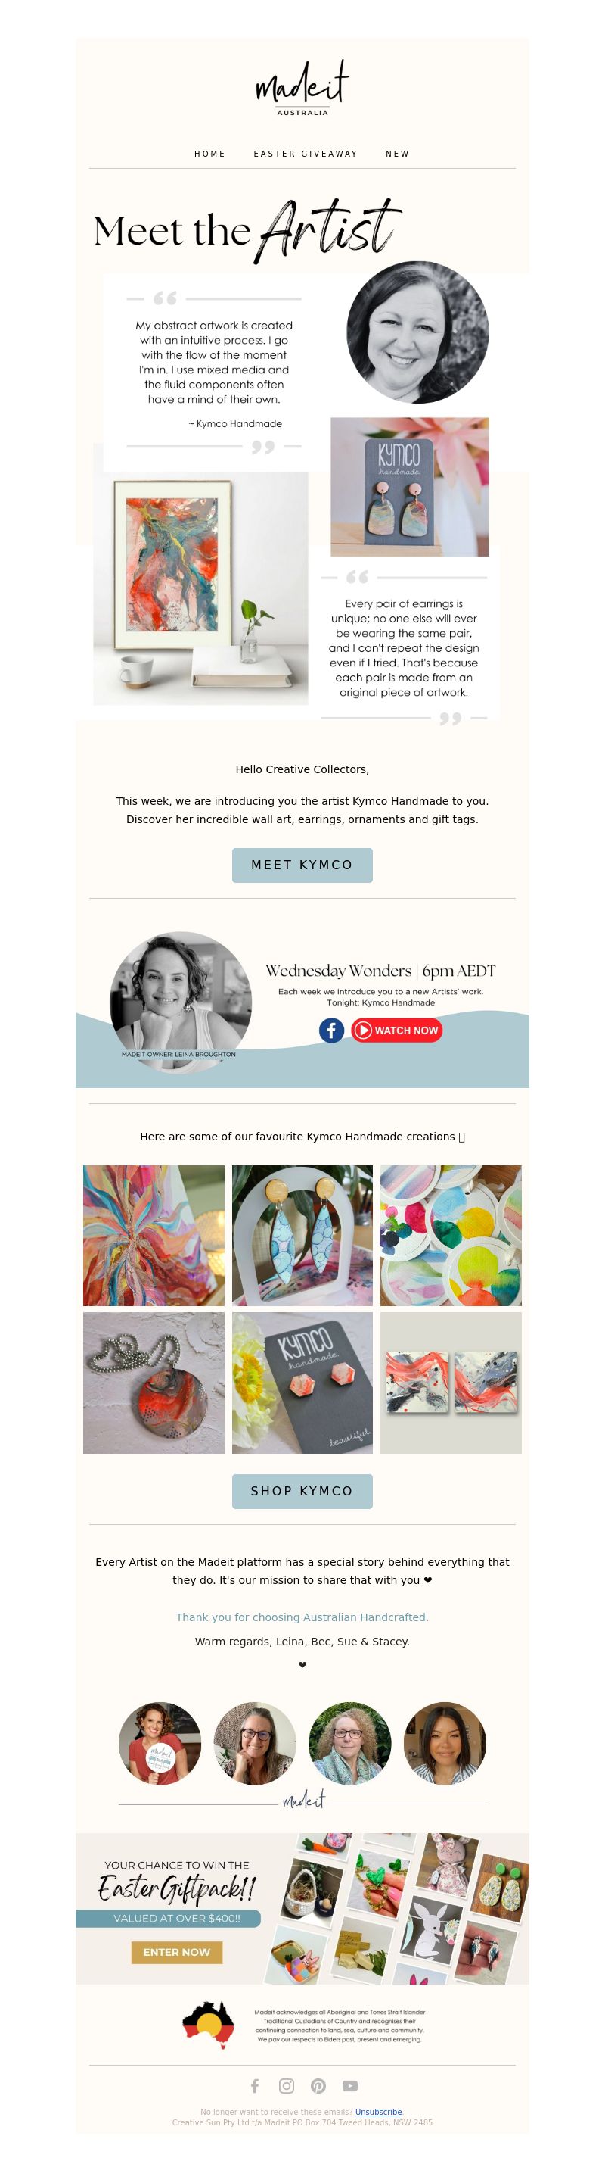Open the watercolour circle gift tags image
The image size is (605, 2164).
pos(451,1236)
